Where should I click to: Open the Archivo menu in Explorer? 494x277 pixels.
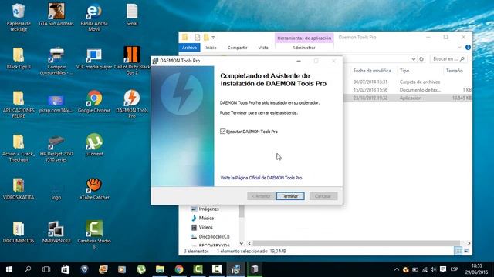[189, 48]
